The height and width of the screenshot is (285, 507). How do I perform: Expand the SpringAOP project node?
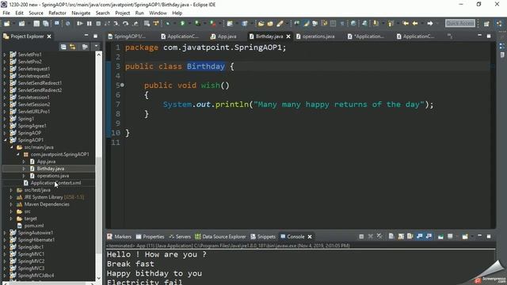coord(6,133)
